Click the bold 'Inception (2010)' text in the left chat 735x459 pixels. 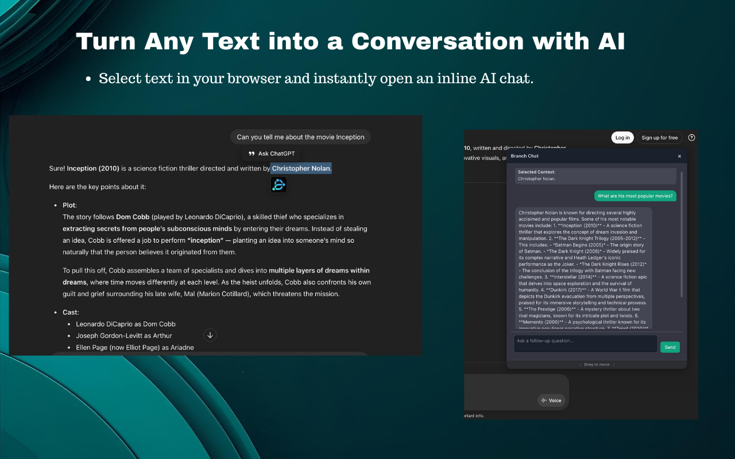click(93, 169)
